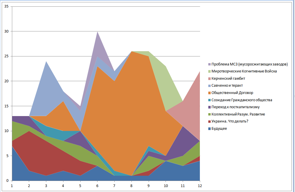Click the horizontal axis label 6

(98, 186)
